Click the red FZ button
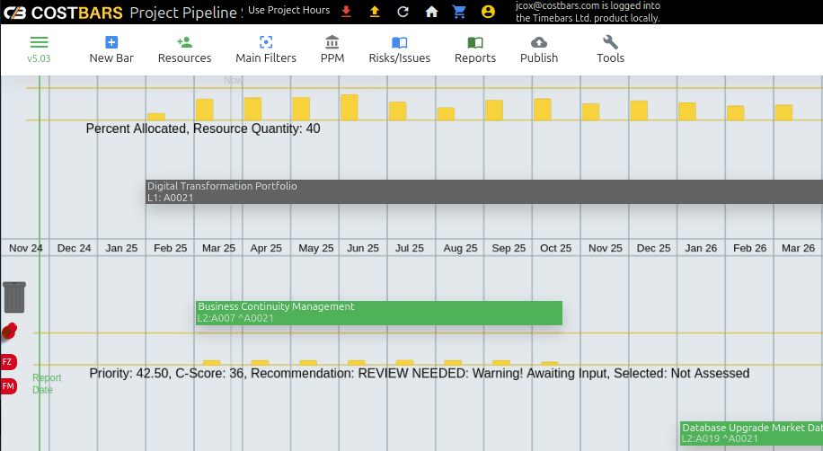Viewport: 823px width, 451px height. point(8,362)
